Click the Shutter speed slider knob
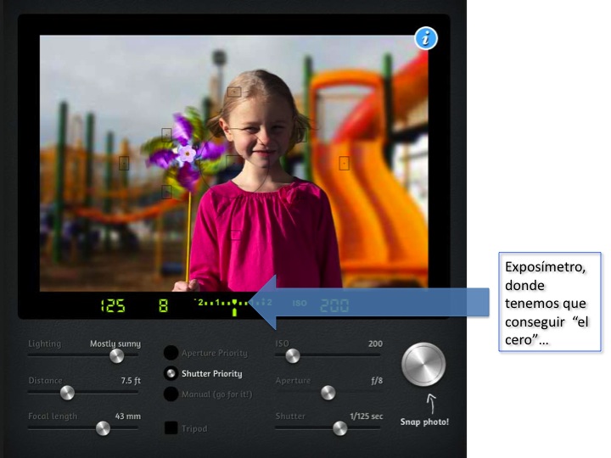The height and width of the screenshot is (458, 611). (339, 428)
